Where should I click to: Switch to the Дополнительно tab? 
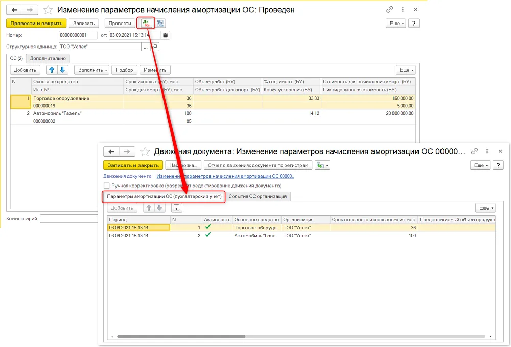pos(48,58)
